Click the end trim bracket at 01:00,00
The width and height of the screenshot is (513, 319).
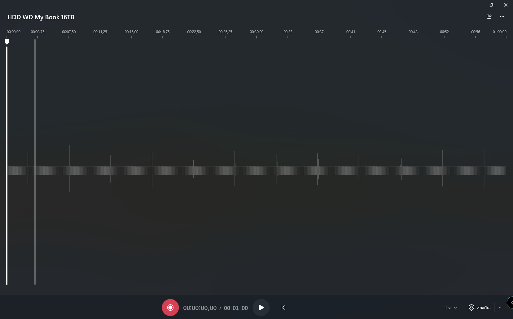click(505, 37)
